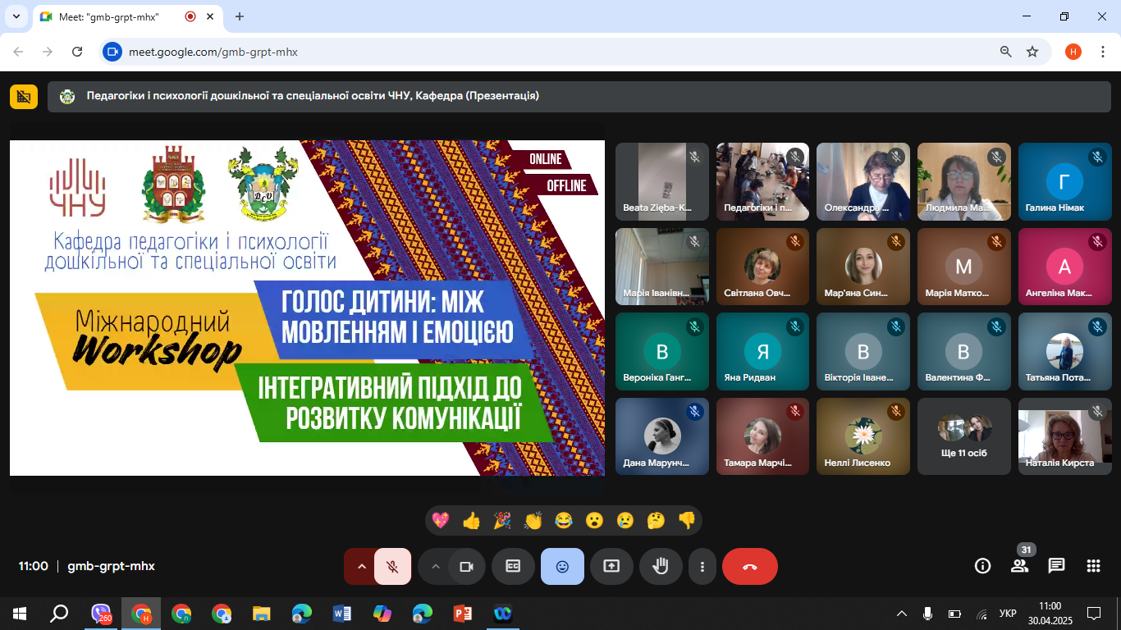1121x630 pixels.
Task: Toggle the camera on or off
Action: [x=467, y=566]
